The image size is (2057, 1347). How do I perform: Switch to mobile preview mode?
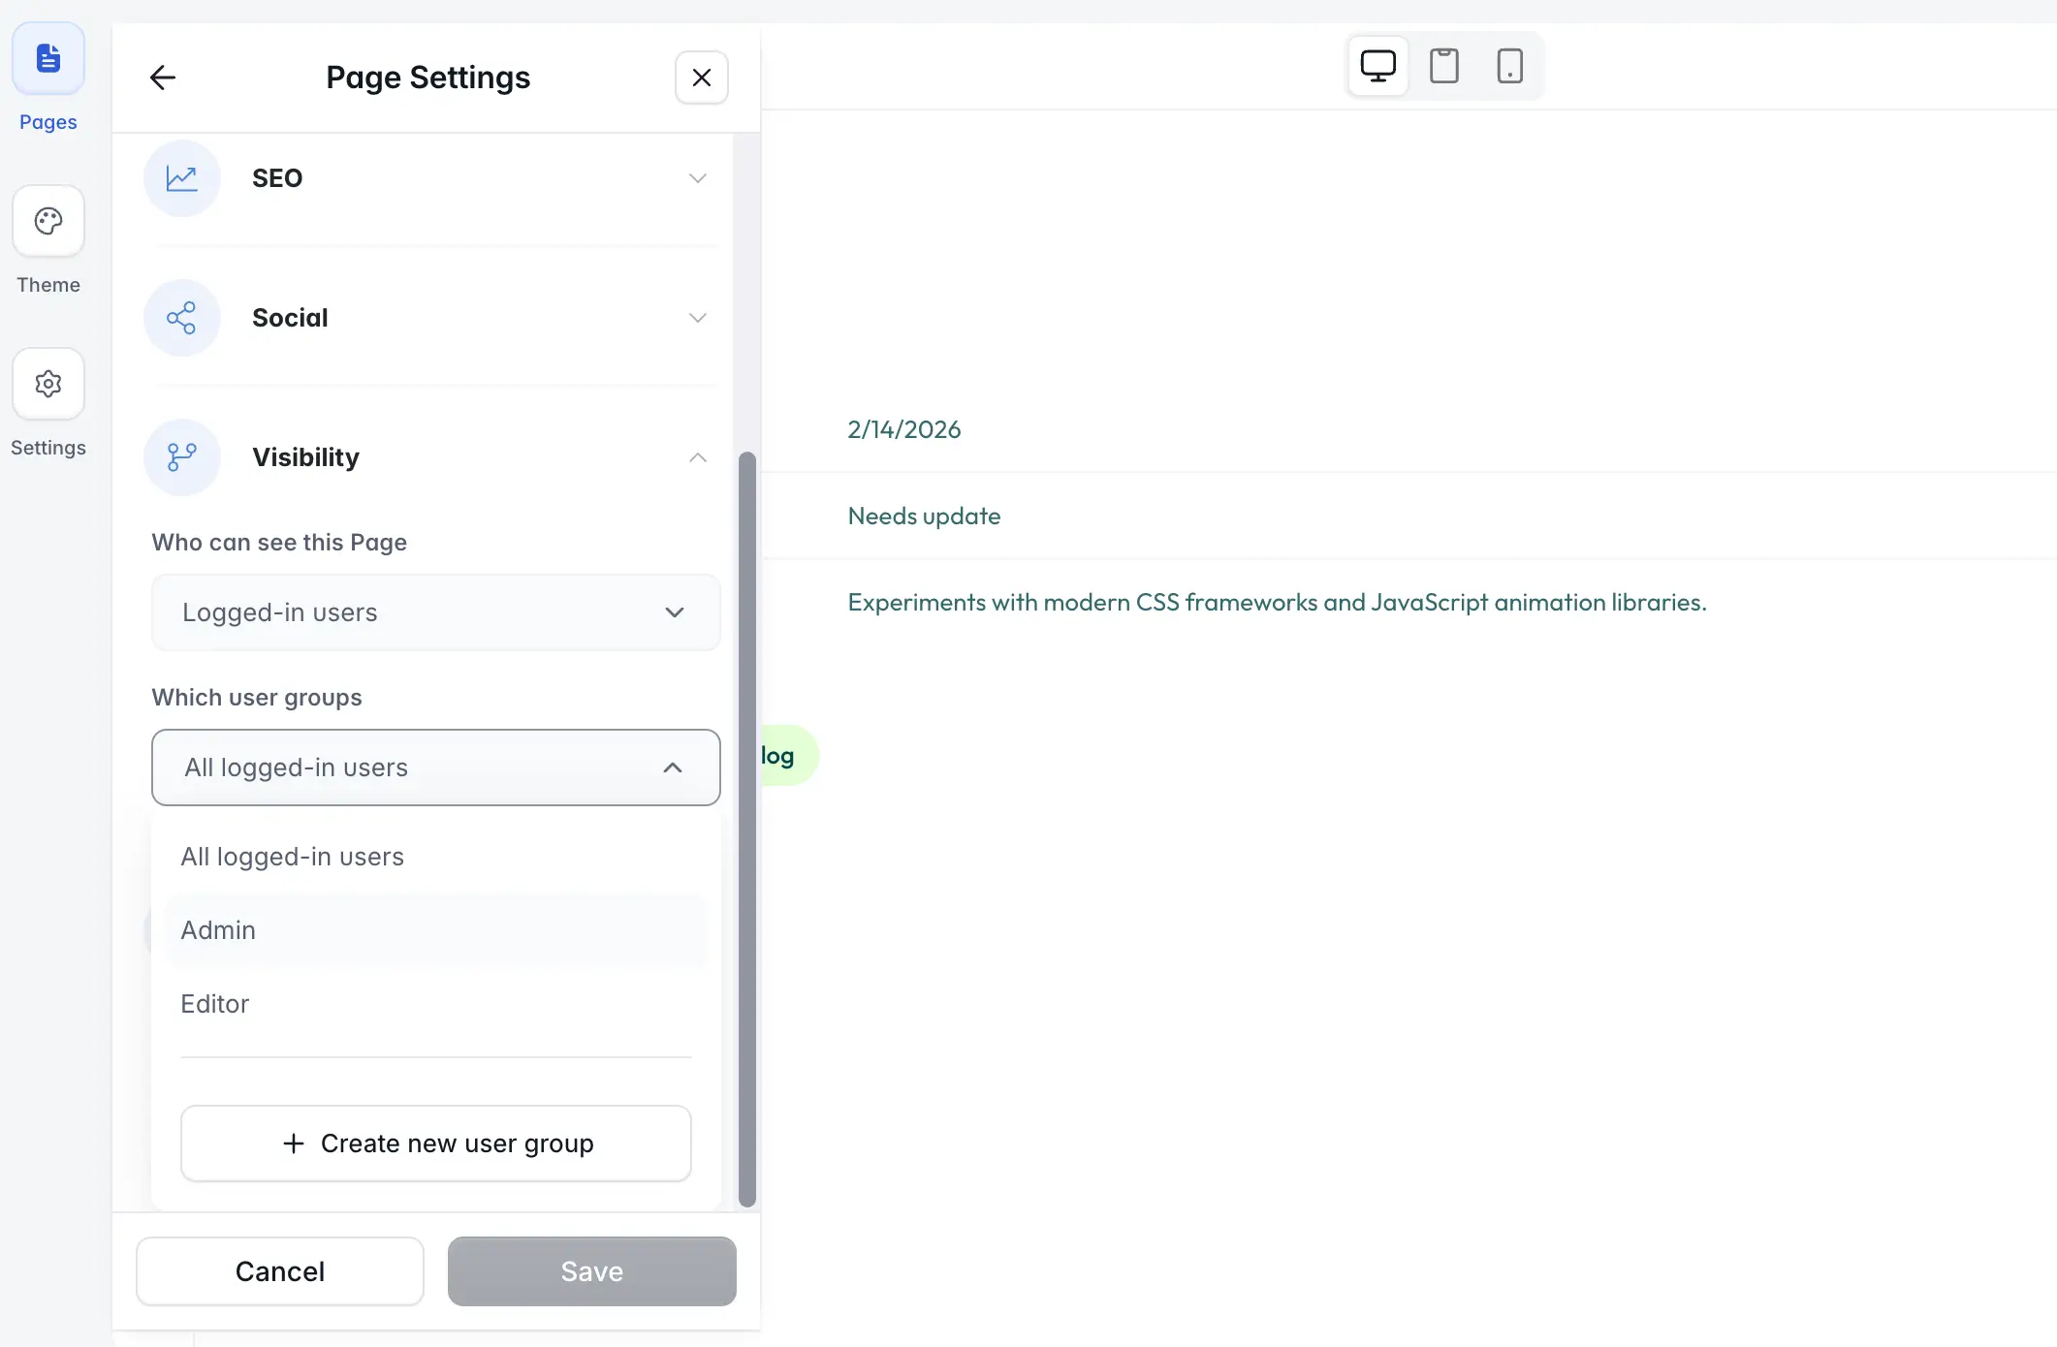[x=1509, y=65]
